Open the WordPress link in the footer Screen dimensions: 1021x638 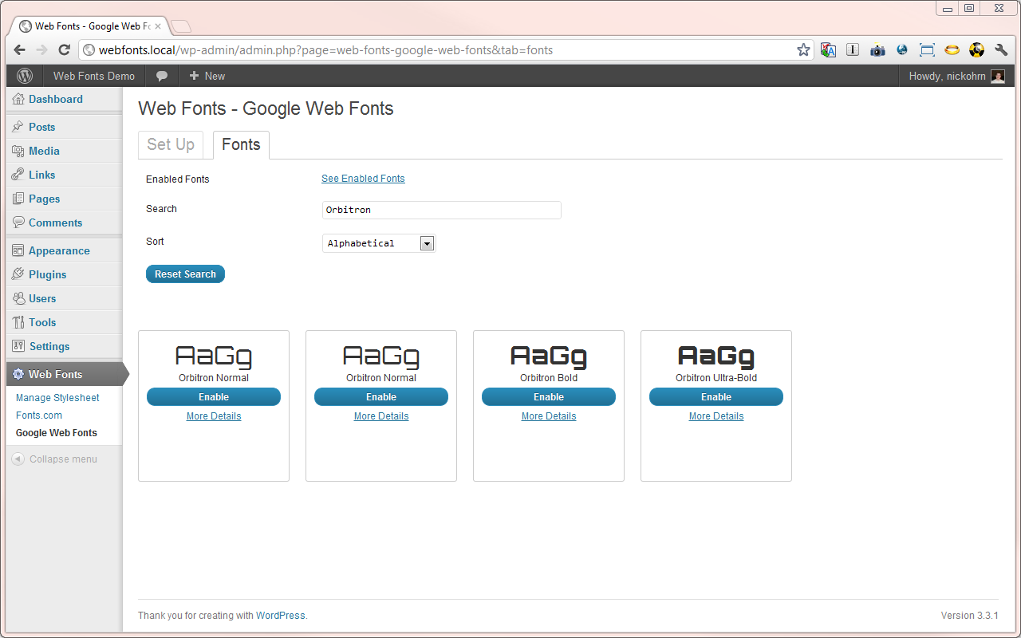pos(280,616)
